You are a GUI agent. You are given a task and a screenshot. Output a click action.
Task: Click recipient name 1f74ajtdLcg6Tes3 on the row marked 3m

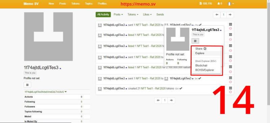point(181,78)
